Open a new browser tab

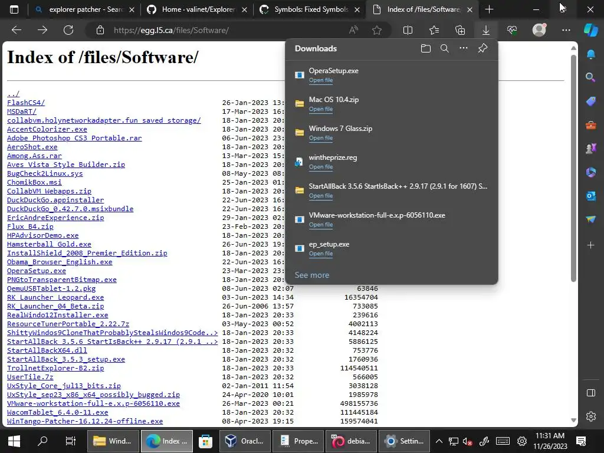(x=489, y=9)
